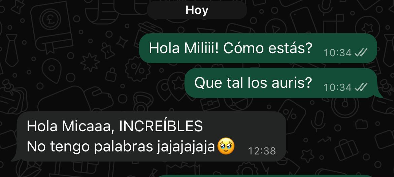Click the pleading face emoji in the reply
This screenshot has width=394, height=177.
point(226,146)
